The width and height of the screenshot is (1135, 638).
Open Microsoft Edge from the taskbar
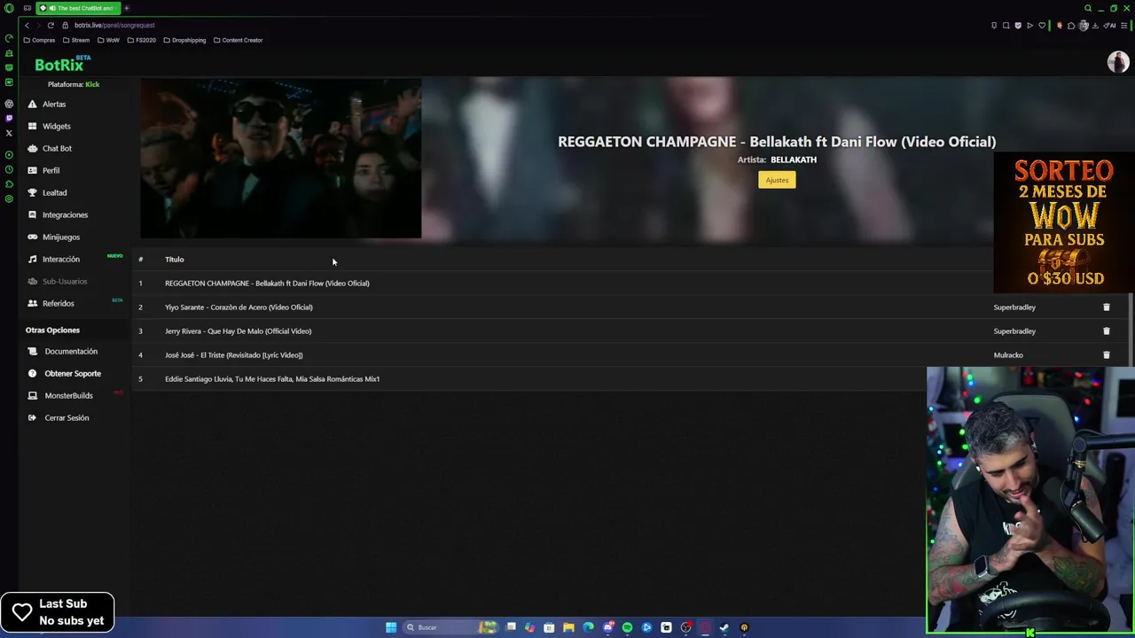click(x=588, y=627)
